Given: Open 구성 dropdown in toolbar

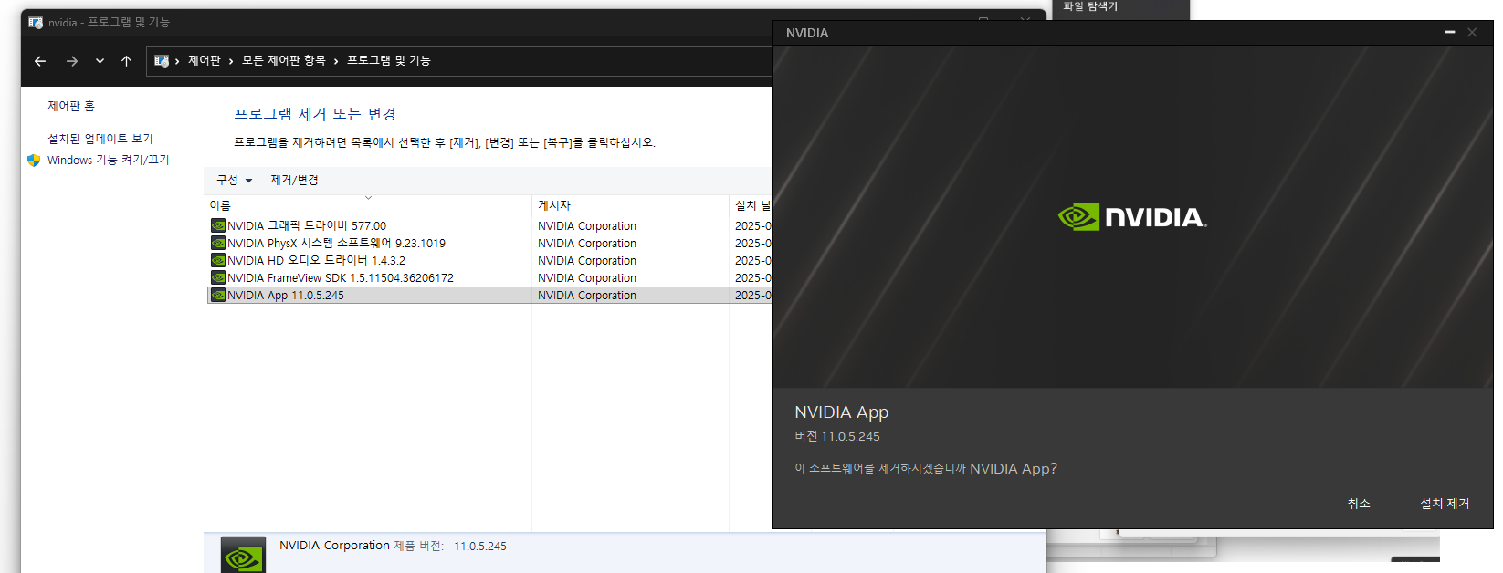Looking at the screenshot, I should pyautogui.click(x=234, y=180).
